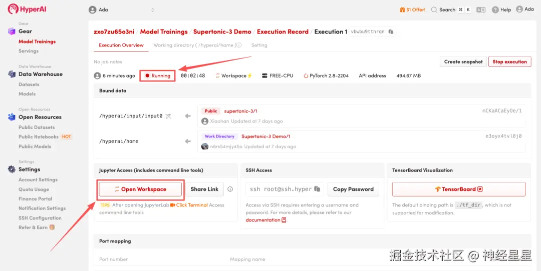Open Public Models in the sidebar

35,146
